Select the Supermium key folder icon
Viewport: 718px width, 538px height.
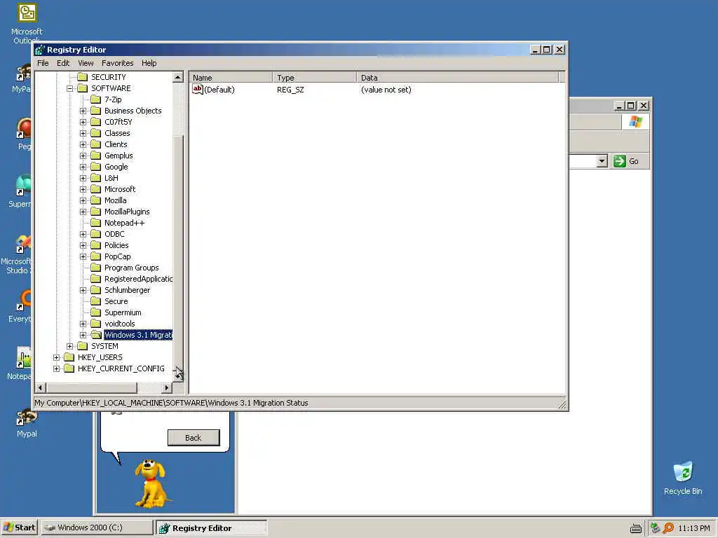(x=95, y=312)
